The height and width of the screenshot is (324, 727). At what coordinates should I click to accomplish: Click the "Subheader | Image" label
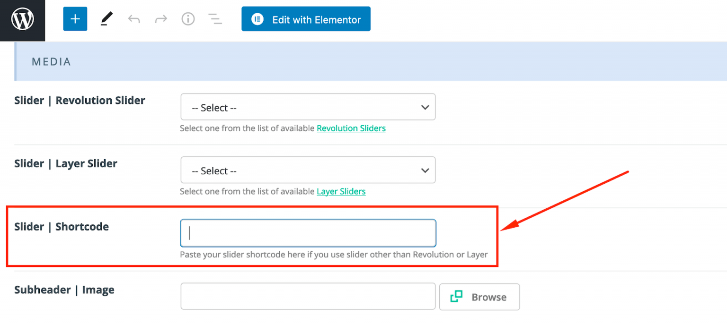64,290
